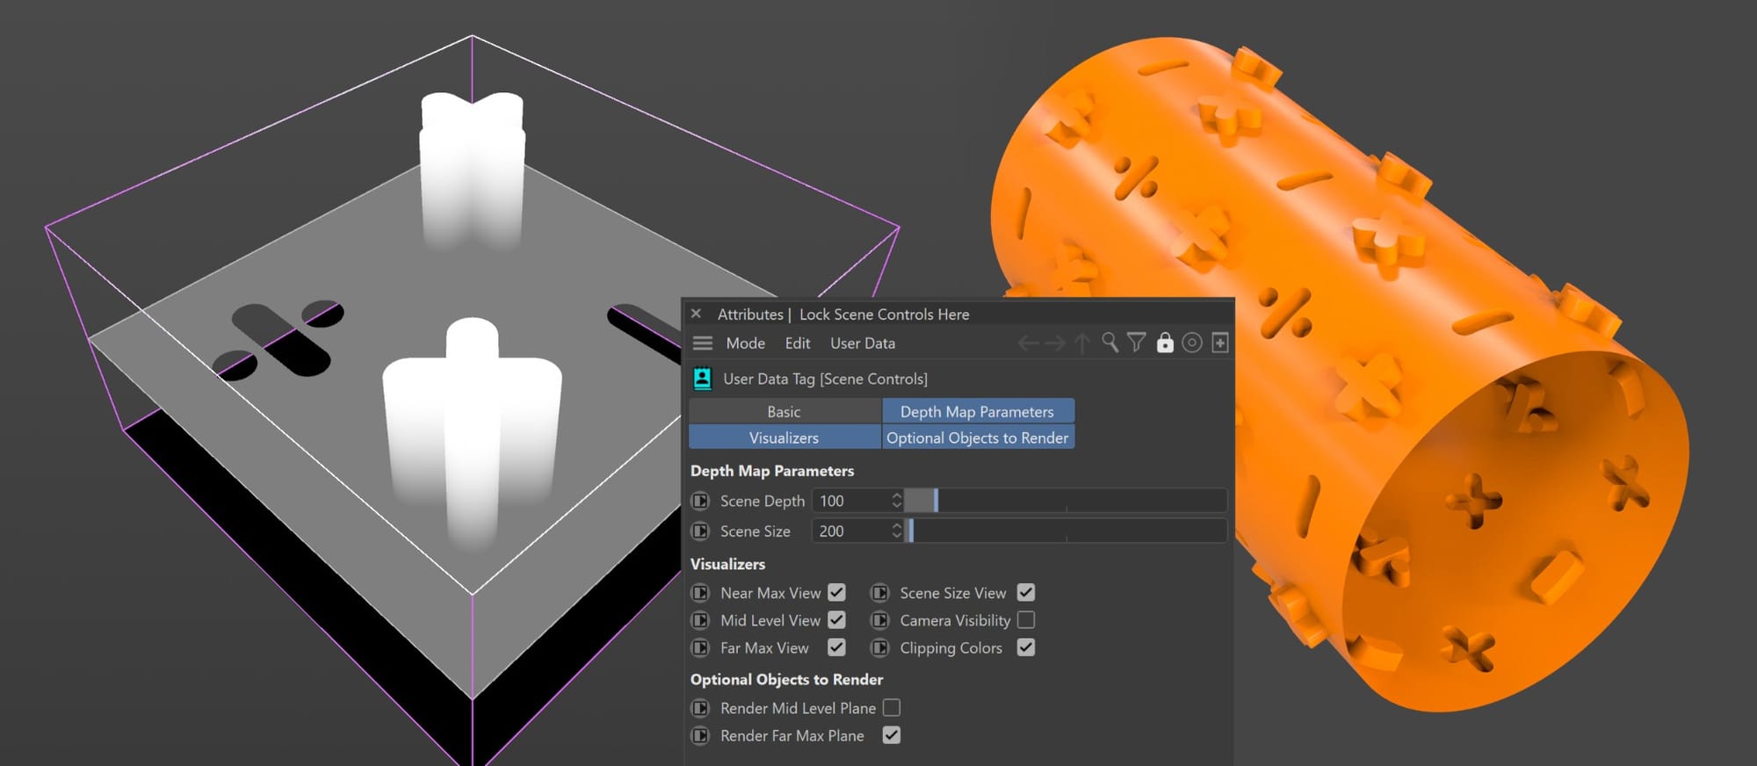This screenshot has width=1757, height=766.
Task: Uncheck the Mid Level View checkbox
Action: pyautogui.click(x=836, y=620)
